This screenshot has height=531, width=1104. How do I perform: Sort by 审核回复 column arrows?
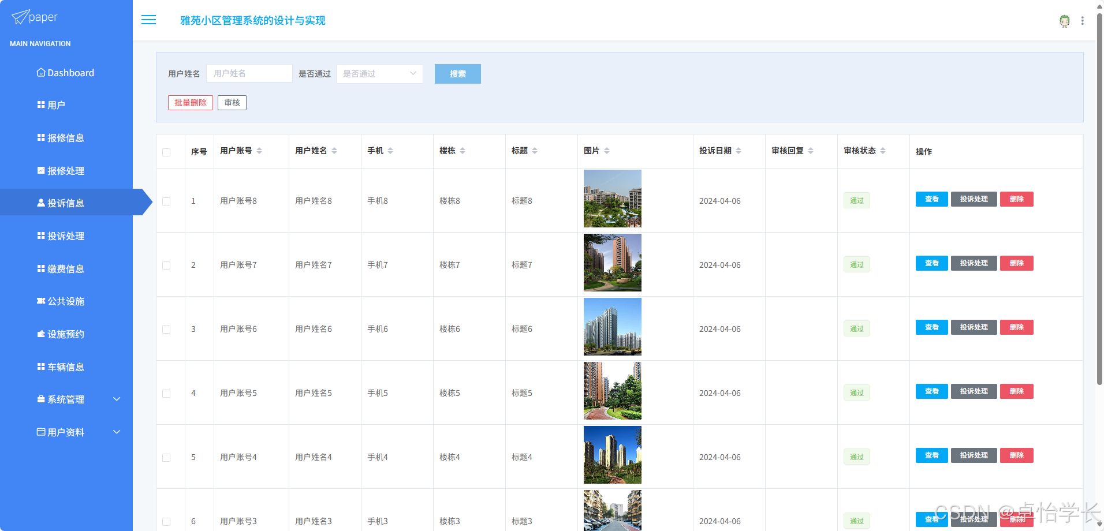point(811,151)
